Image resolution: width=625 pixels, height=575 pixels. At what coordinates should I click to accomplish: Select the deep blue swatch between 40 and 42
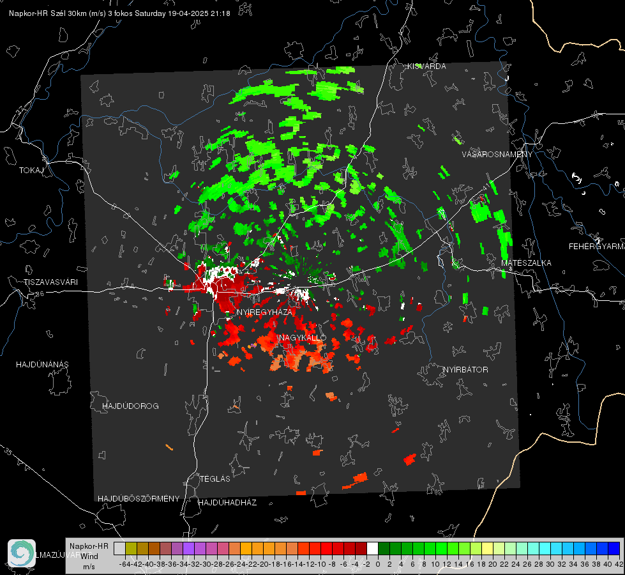(x=614, y=548)
